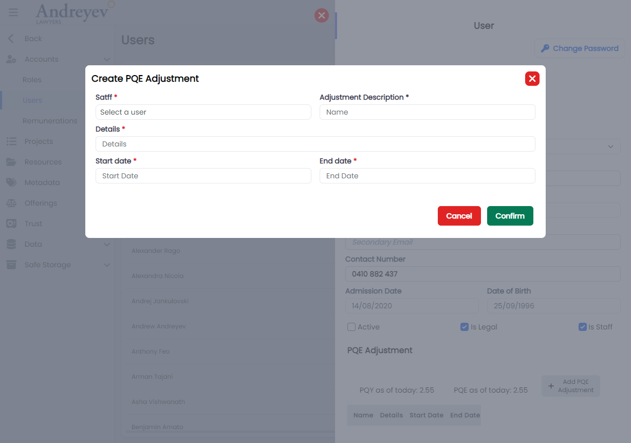Toggle the Active checkbox
Screen dimensions: 631x443
(351, 327)
